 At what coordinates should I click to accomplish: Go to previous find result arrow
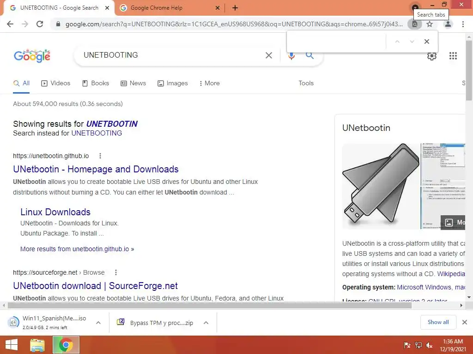397,41
